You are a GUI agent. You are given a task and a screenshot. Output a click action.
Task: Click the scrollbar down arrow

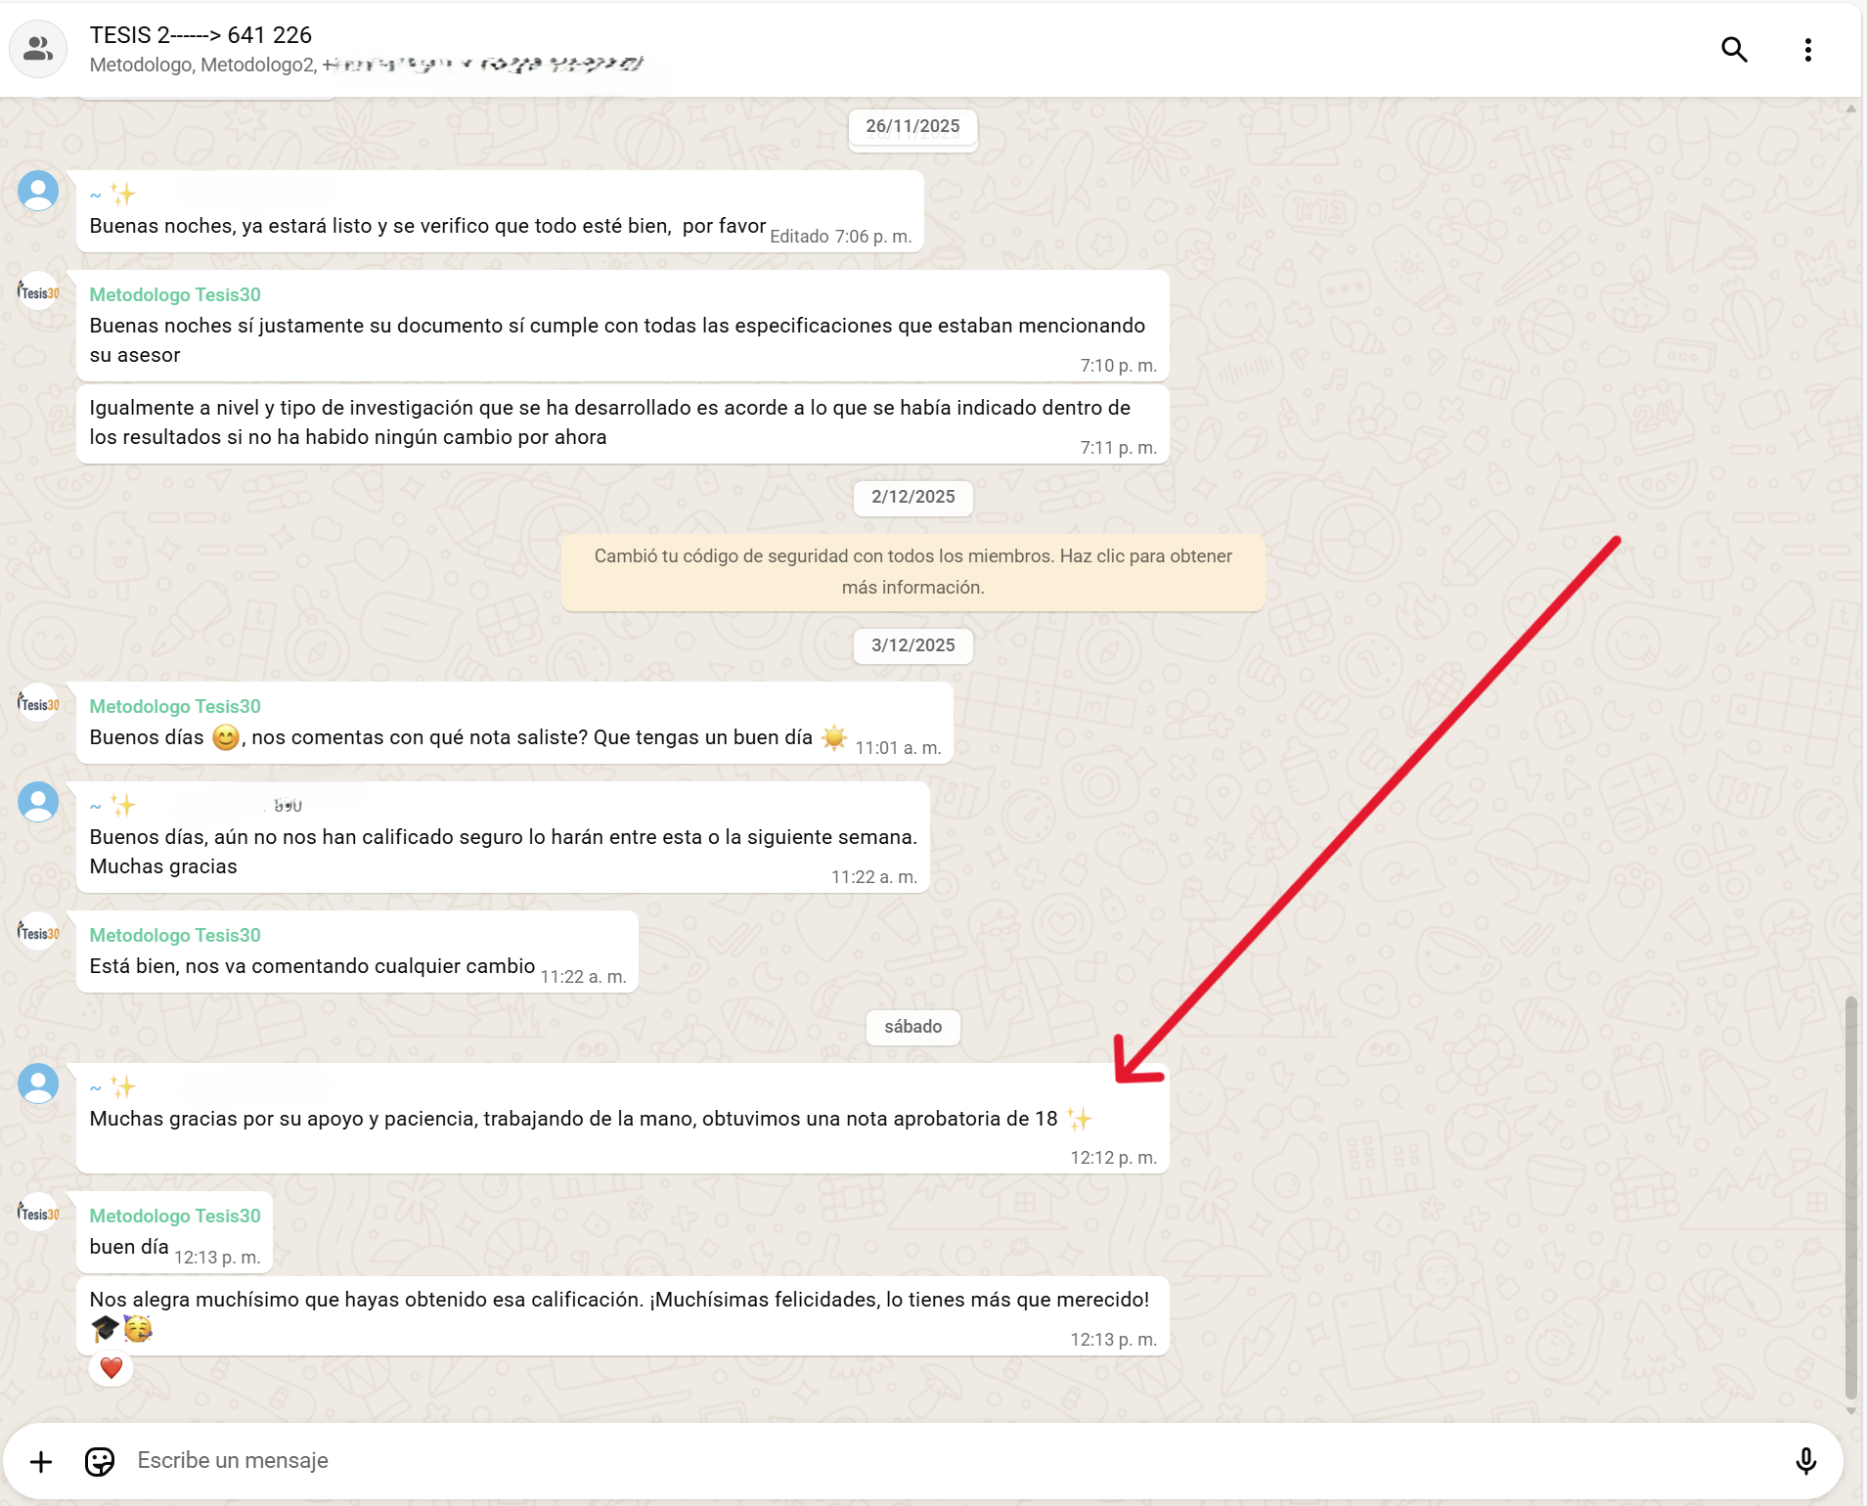click(1850, 1411)
